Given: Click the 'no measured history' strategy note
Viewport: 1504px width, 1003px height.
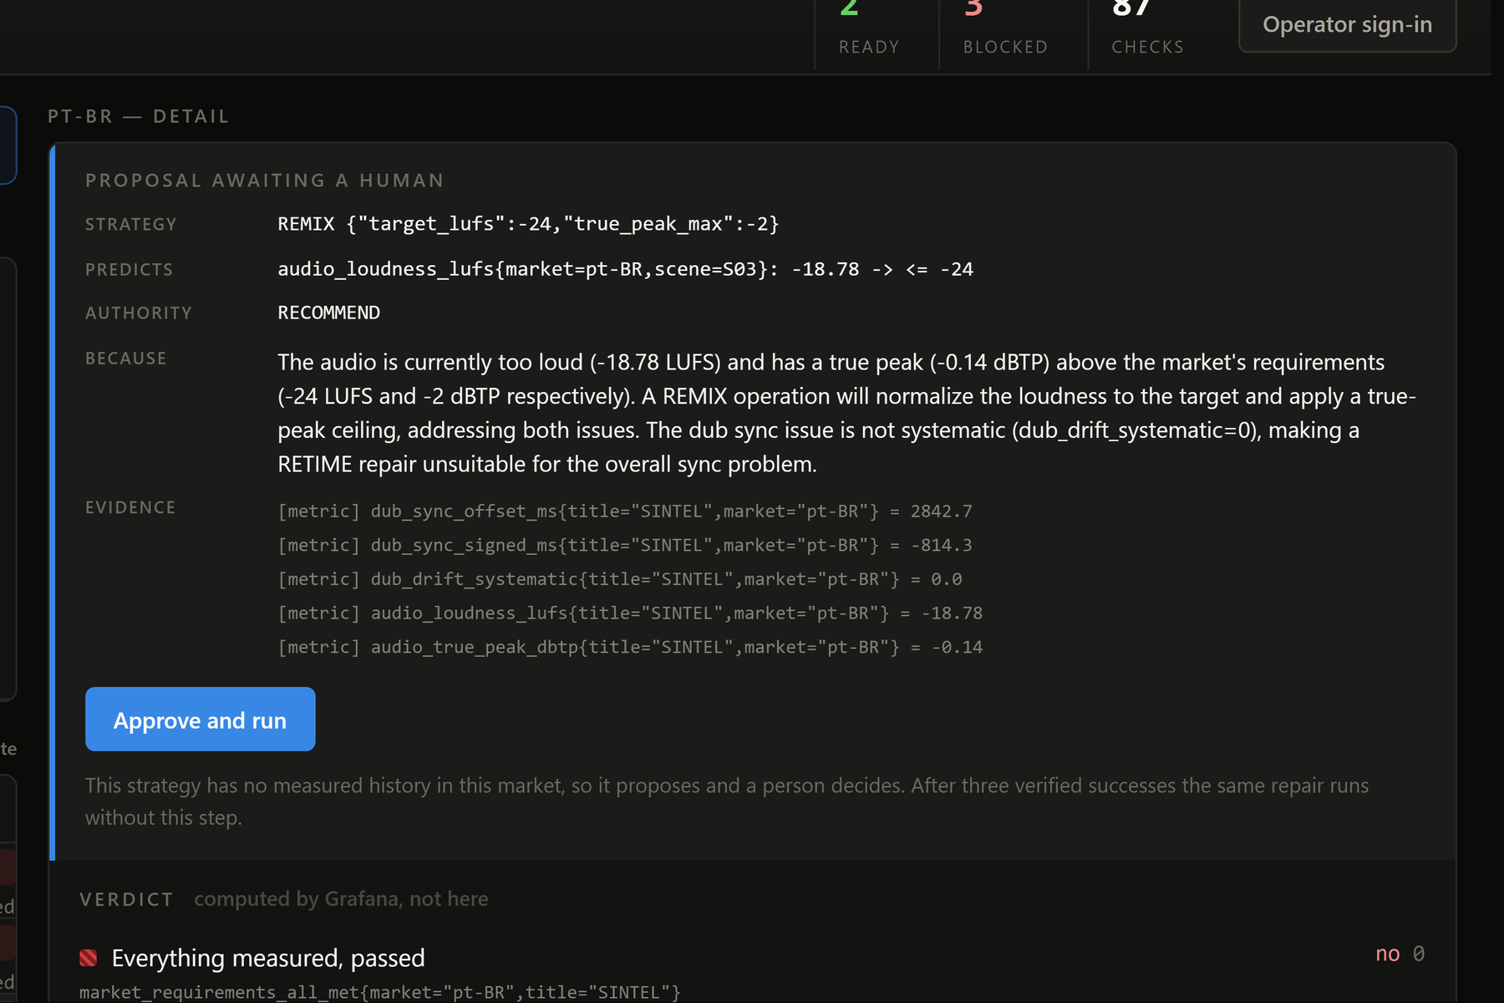Looking at the screenshot, I should [x=727, y=801].
